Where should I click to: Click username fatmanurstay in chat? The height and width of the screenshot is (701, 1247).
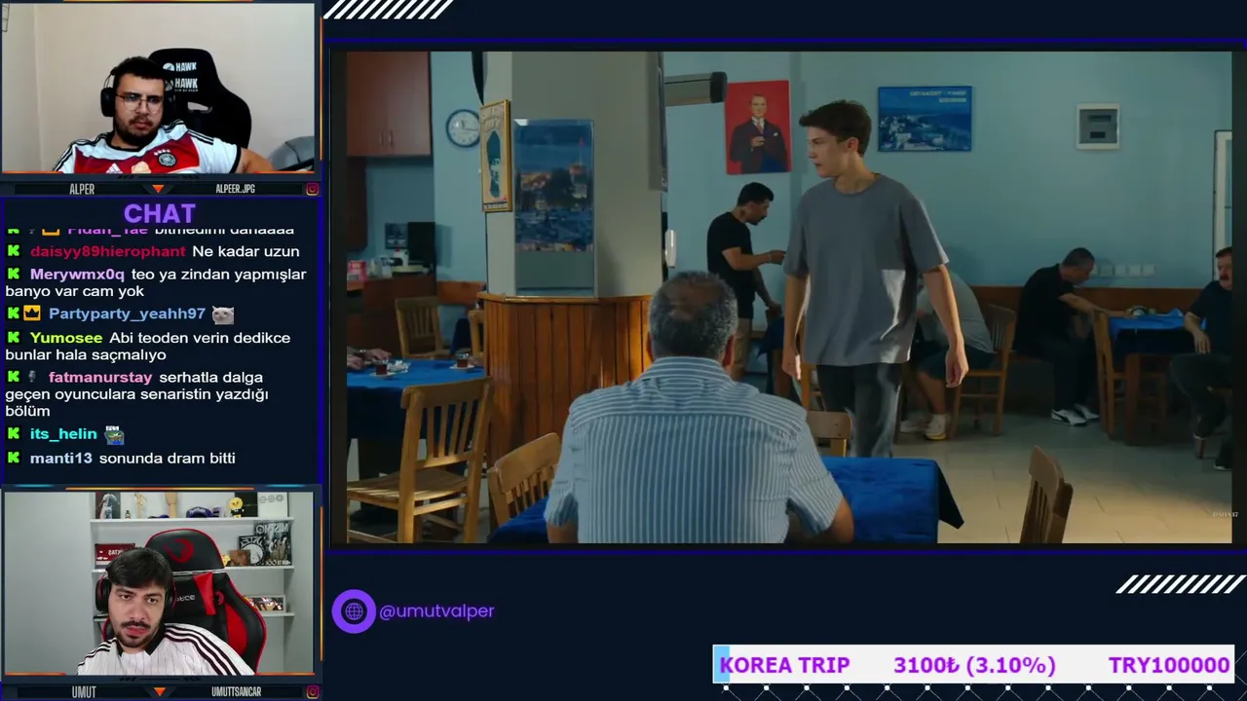click(x=100, y=377)
